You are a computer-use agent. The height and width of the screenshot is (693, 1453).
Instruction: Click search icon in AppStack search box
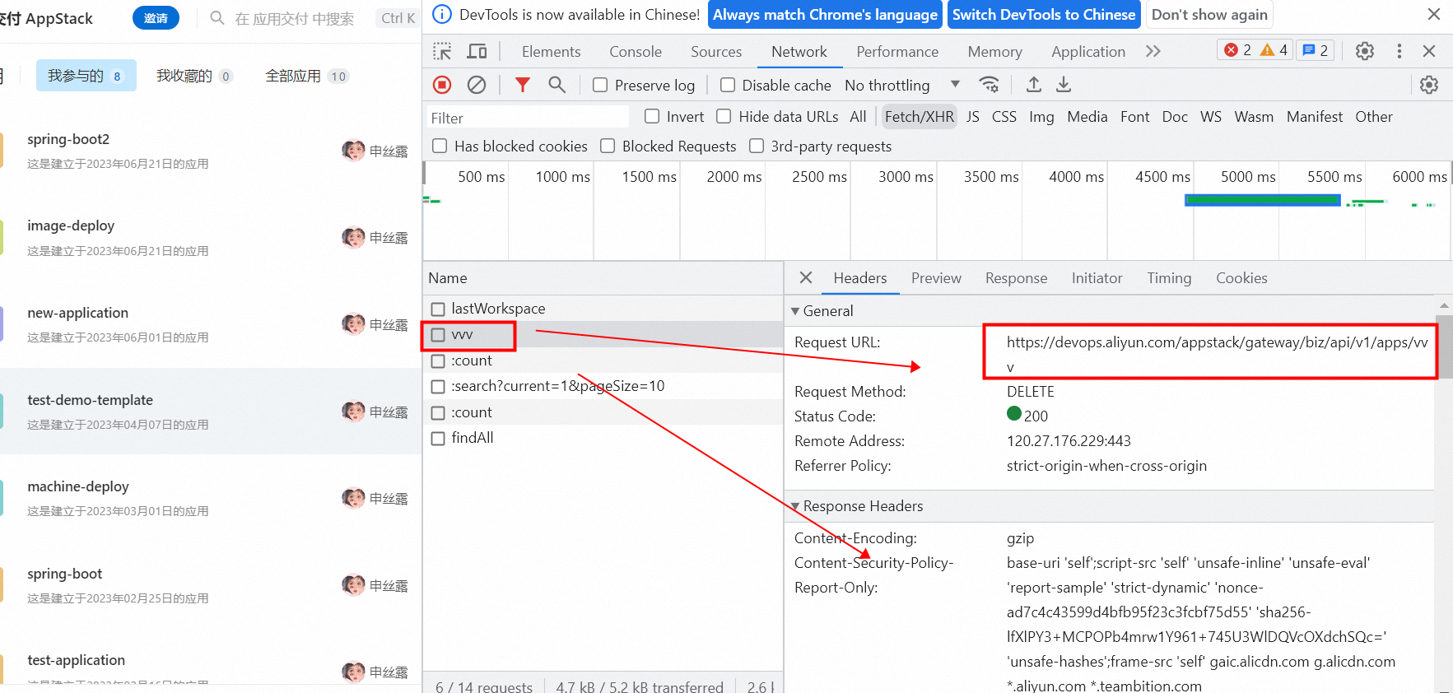pyautogui.click(x=217, y=18)
